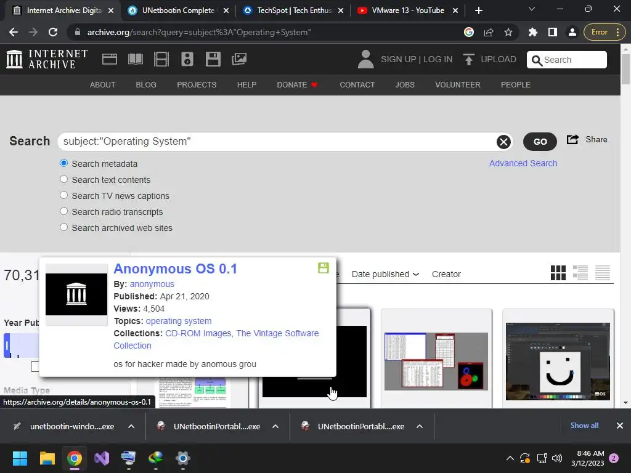Click the Internet Archive logo
The height and width of the screenshot is (473, 631).
pyautogui.click(x=47, y=59)
